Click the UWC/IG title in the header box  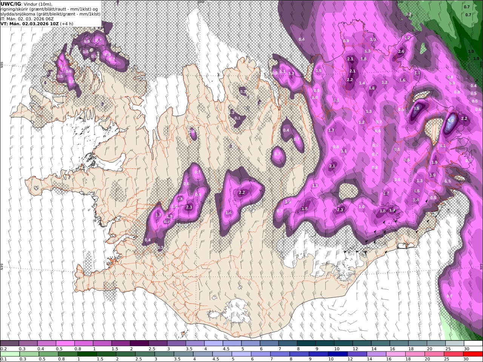coord(11,4)
